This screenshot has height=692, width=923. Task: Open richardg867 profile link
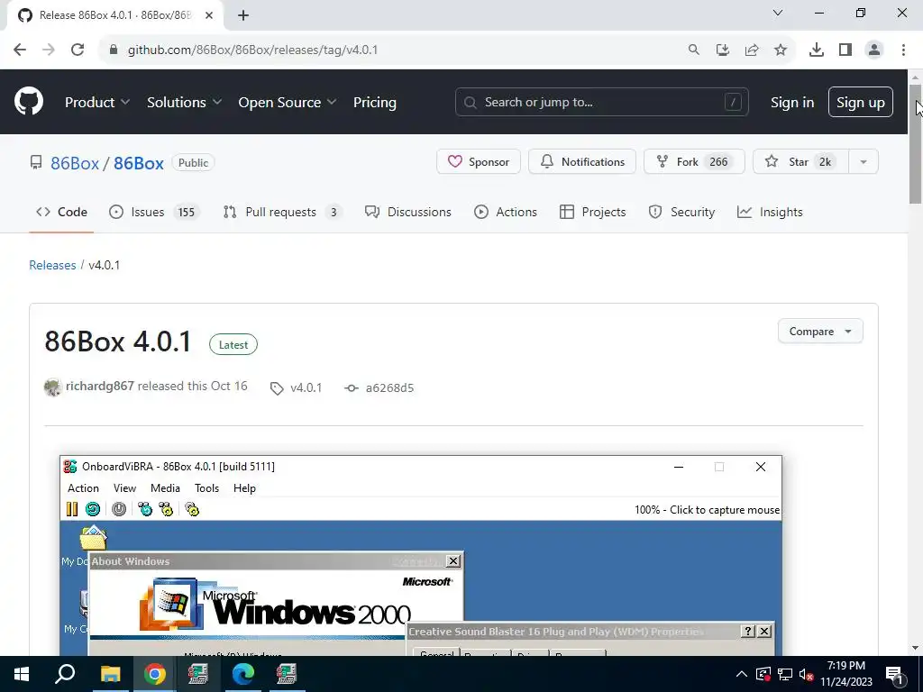click(99, 386)
